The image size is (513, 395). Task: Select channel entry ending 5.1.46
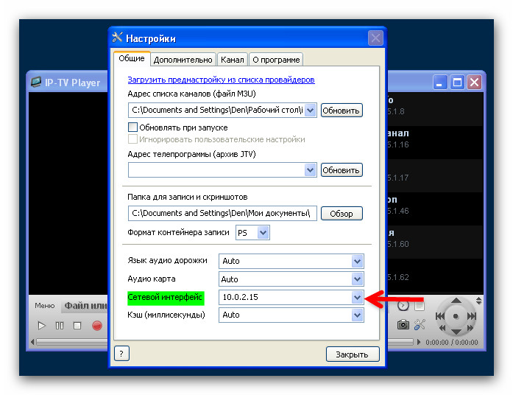pos(435,209)
